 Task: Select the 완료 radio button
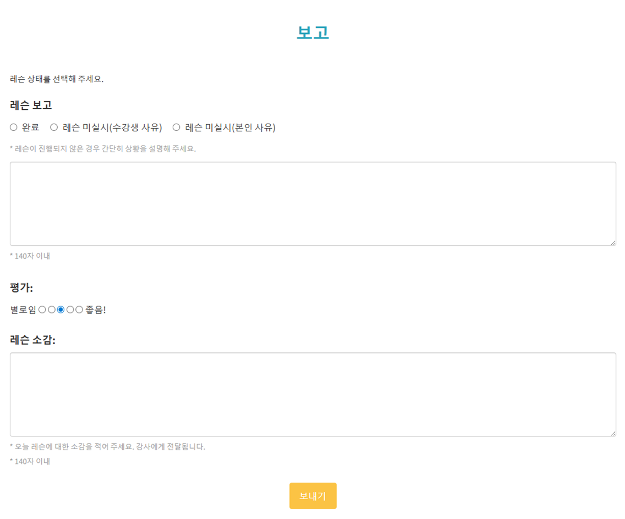[14, 128]
